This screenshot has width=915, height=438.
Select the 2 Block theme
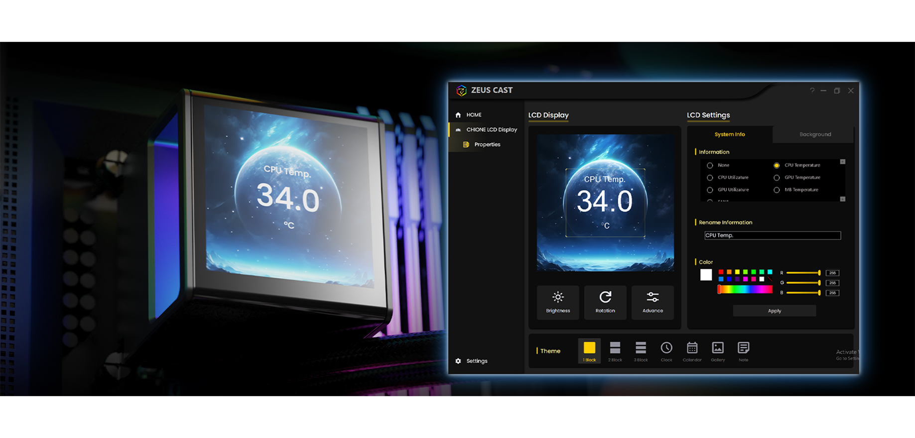point(615,351)
